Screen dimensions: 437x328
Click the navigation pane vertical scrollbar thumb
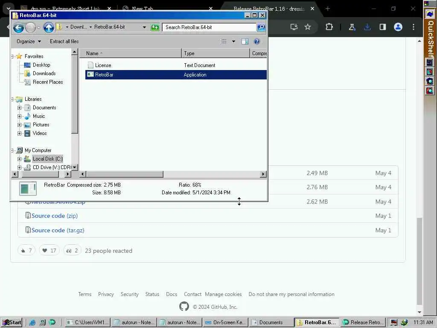click(74, 95)
